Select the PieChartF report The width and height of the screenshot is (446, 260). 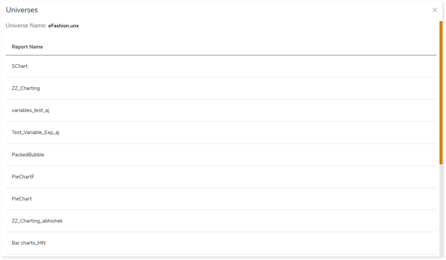[23, 177]
